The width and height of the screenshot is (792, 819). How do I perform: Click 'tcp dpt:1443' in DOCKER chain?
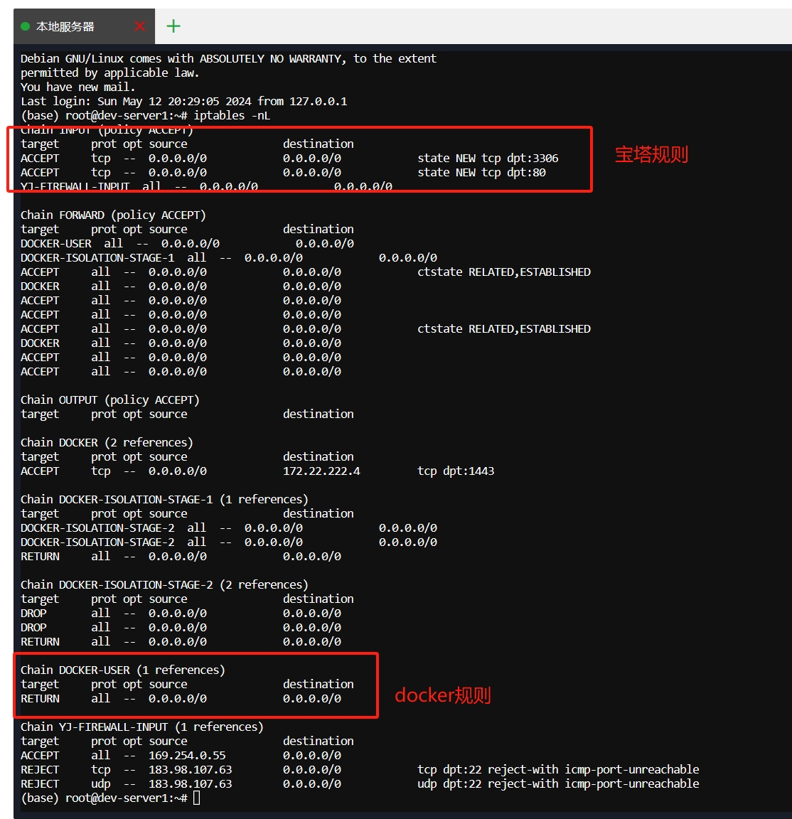click(456, 471)
